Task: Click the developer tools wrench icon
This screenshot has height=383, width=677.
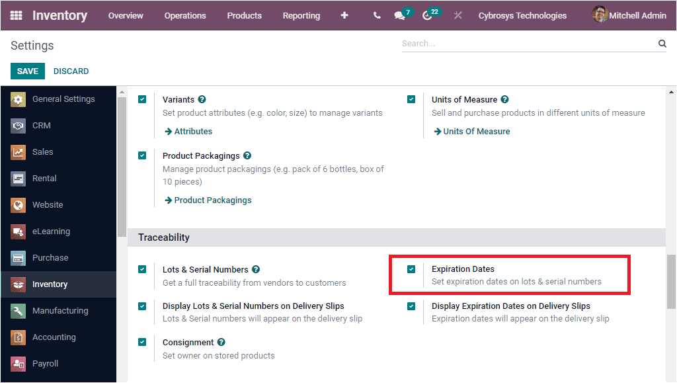Action: pyautogui.click(x=458, y=15)
